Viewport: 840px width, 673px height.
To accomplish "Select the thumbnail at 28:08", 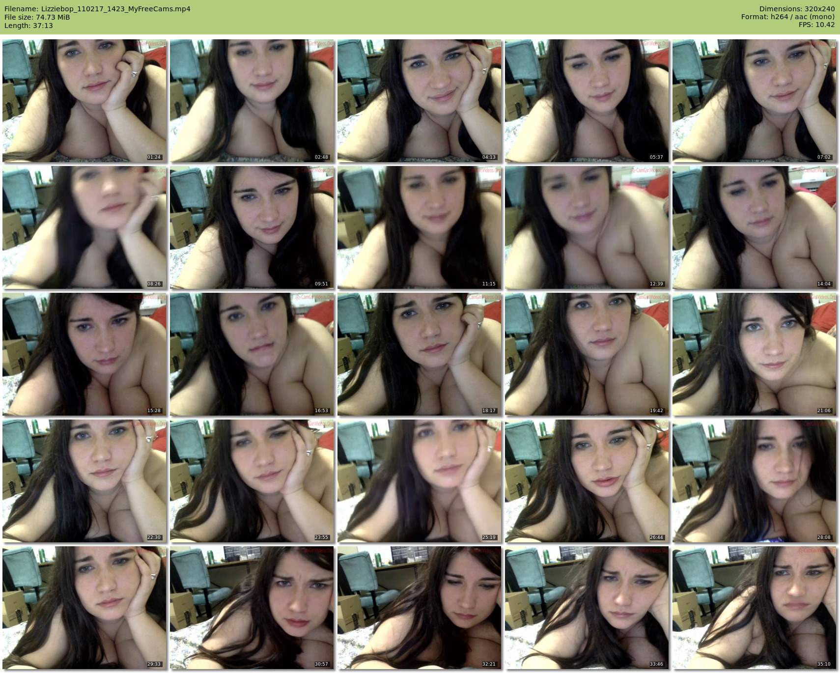I will (755, 481).
